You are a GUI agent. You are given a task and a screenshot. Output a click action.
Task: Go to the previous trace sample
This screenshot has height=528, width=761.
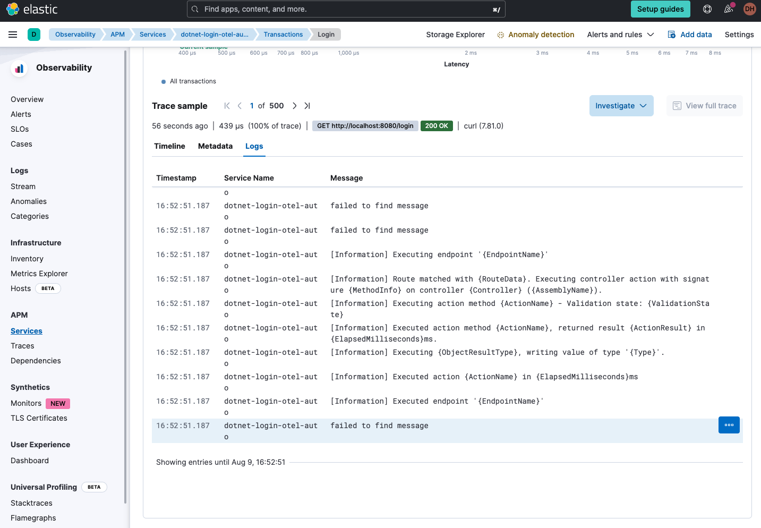[240, 106]
